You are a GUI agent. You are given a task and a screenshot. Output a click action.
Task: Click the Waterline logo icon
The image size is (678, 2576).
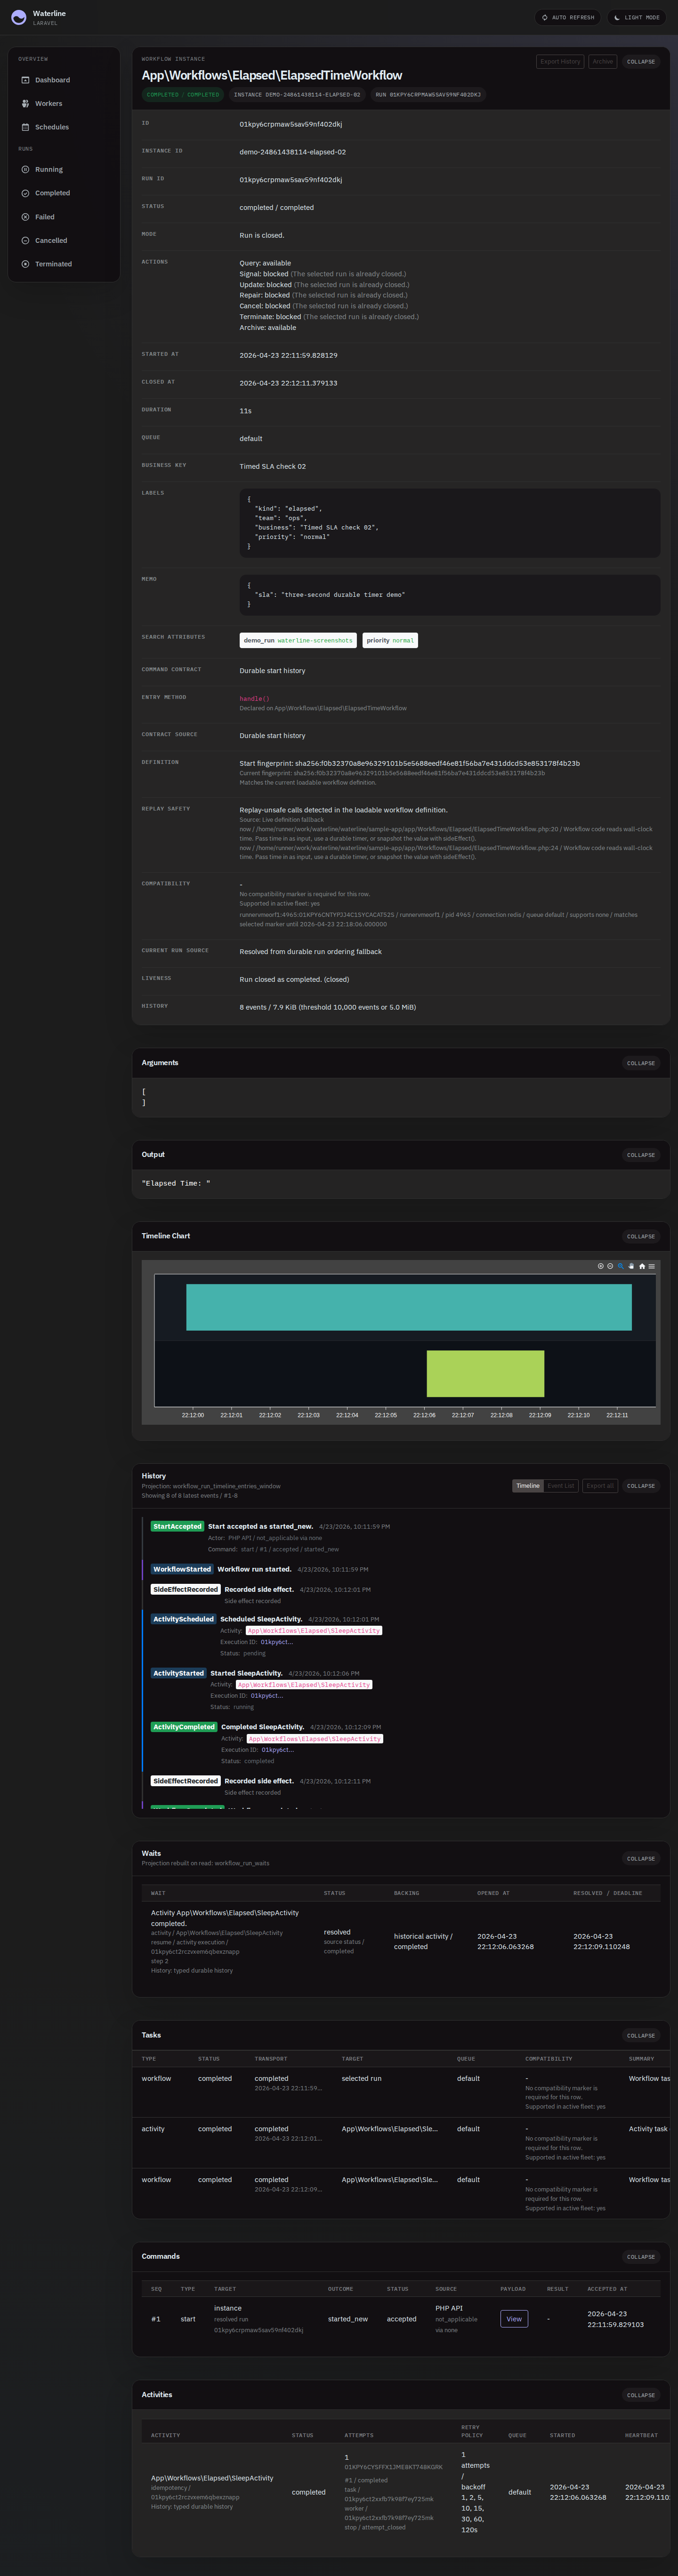[x=18, y=17]
